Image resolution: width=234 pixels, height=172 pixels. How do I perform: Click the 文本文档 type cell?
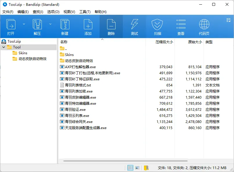pyautogui.click(x=213, y=85)
